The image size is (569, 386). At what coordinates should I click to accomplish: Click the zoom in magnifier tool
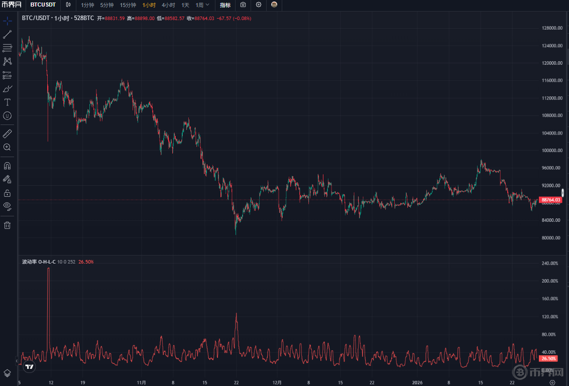pyautogui.click(x=8, y=148)
